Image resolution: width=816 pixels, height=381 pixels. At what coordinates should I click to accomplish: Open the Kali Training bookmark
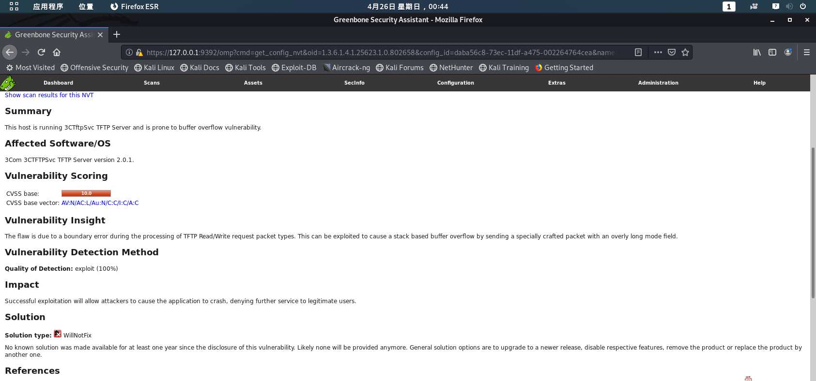click(x=504, y=68)
